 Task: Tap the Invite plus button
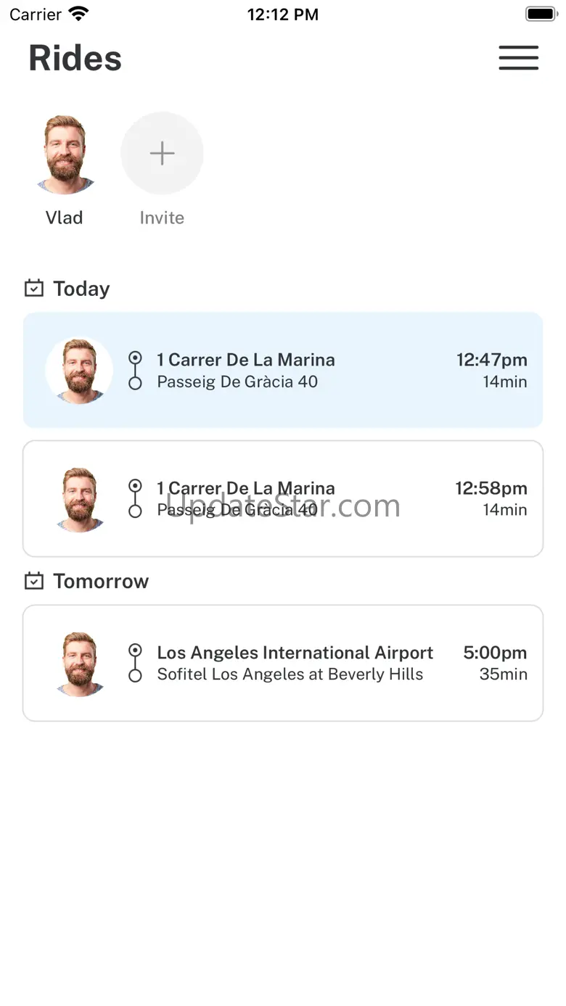tap(162, 153)
